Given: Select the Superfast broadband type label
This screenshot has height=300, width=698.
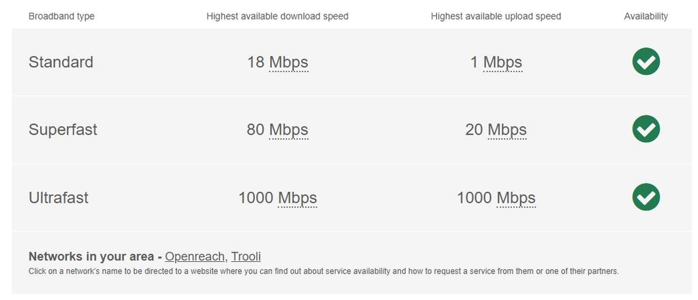Looking at the screenshot, I should 63,130.
